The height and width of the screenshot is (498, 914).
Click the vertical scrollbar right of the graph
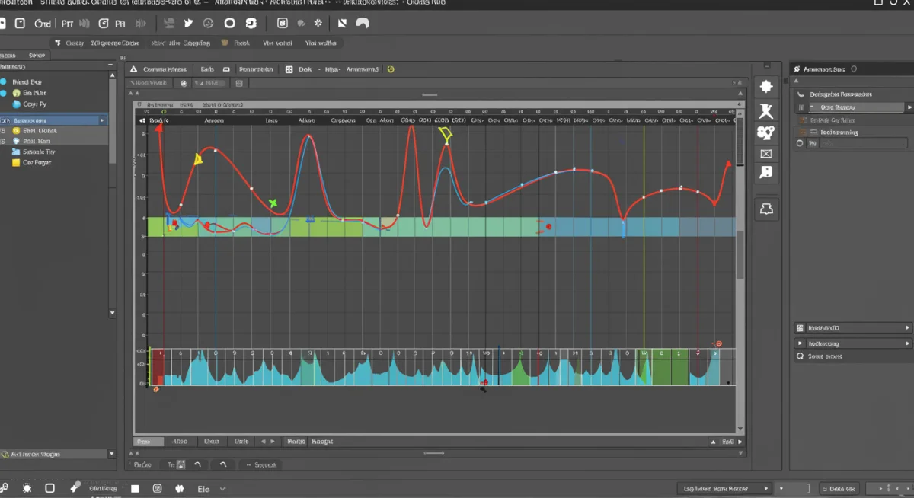[x=740, y=255]
